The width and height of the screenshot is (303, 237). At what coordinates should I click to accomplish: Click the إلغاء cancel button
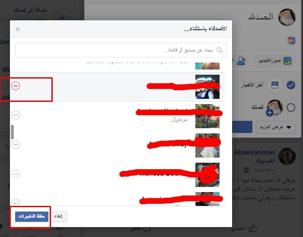pos(58,216)
